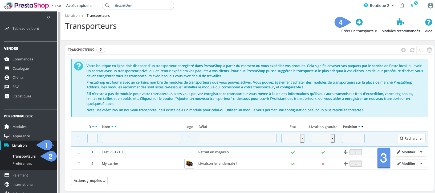Screen dimensions: 435x193
Task: Open the État filter dropdown
Action: (292, 138)
